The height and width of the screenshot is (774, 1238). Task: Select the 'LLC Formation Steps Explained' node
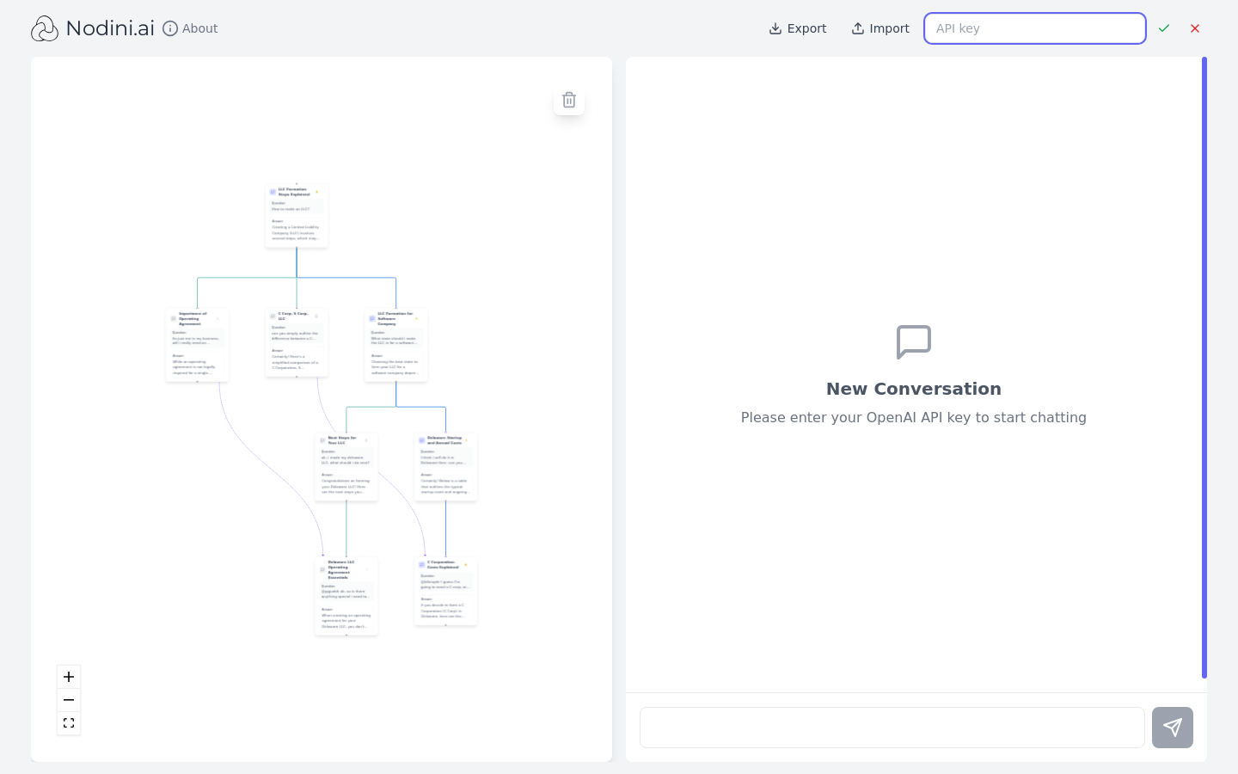click(297, 216)
